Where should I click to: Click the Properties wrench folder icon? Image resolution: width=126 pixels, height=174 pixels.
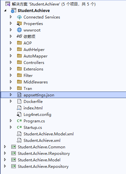[x=19, y=24]
